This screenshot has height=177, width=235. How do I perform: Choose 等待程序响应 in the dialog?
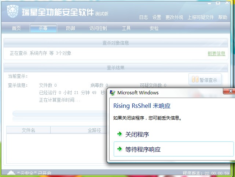point(173,149)
